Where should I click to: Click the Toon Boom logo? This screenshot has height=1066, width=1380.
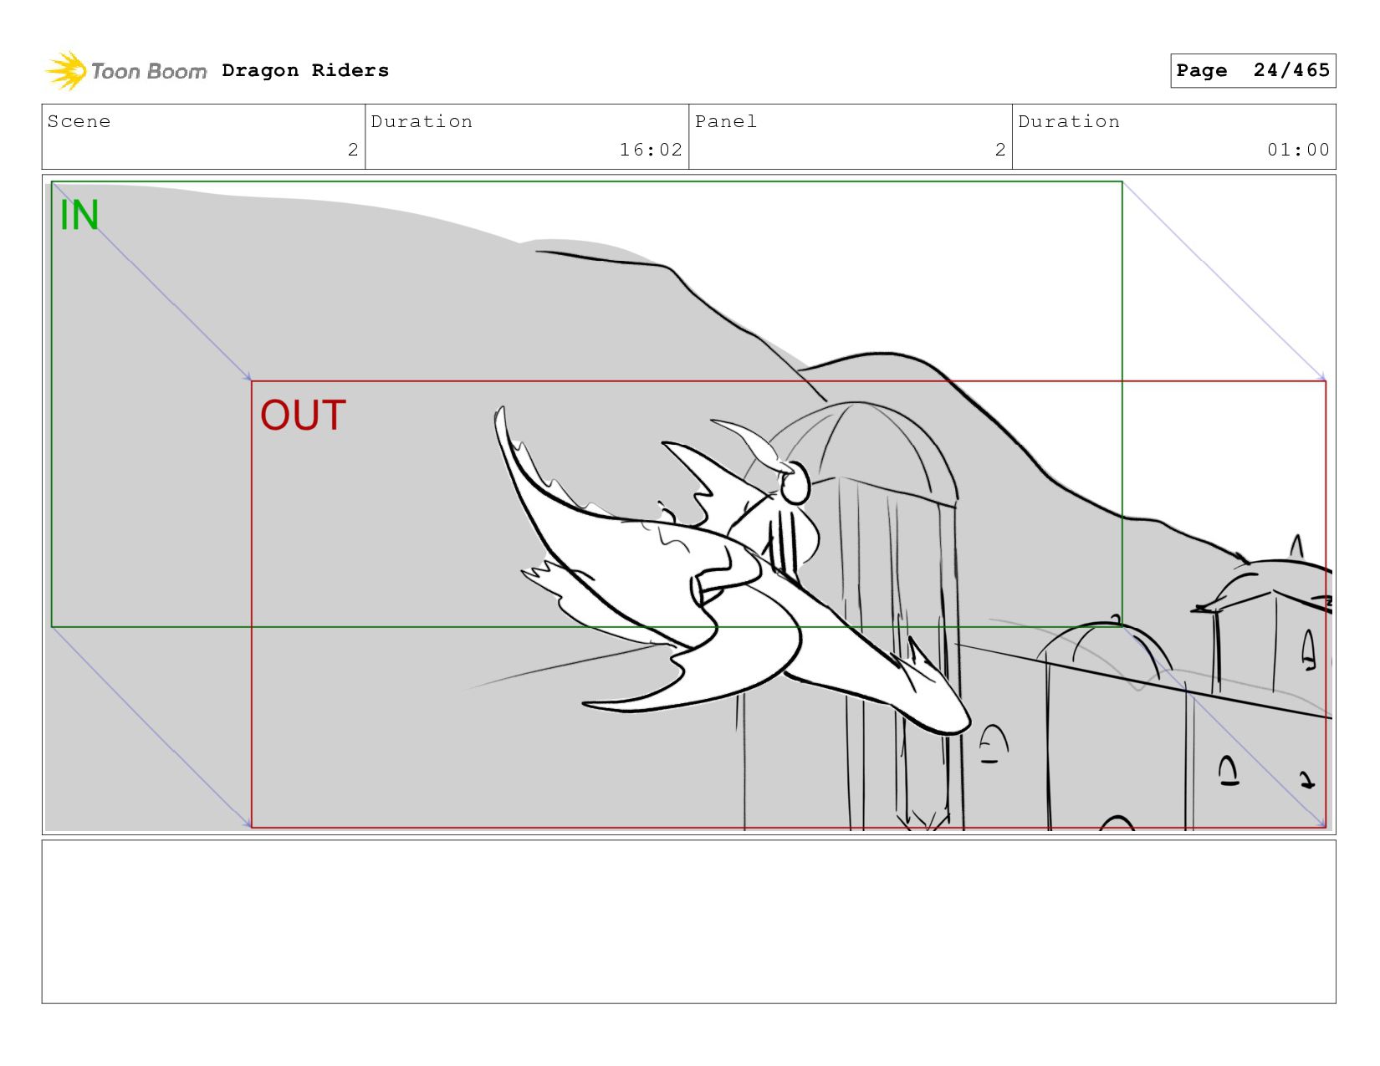coord(125,71)
